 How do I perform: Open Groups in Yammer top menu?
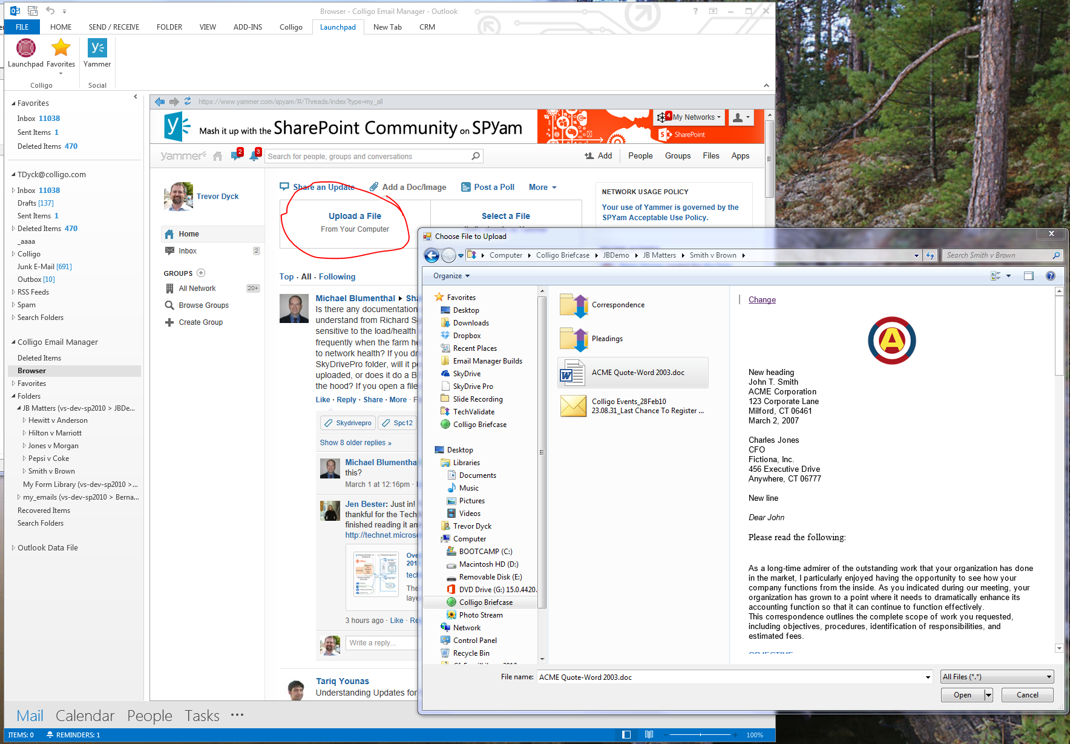coord(678,156)
